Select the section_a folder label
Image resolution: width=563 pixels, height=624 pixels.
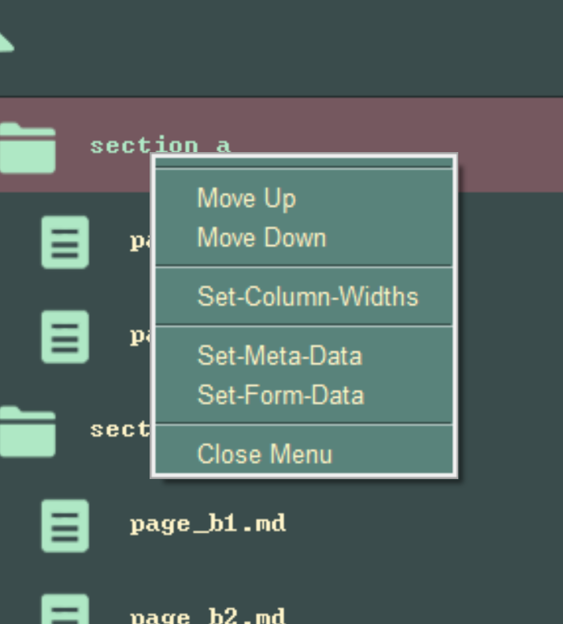point(159,145)
